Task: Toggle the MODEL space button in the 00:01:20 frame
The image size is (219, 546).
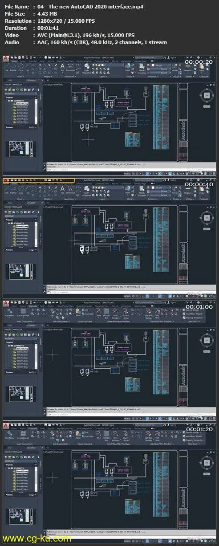Action: click(x=127, y=541)
